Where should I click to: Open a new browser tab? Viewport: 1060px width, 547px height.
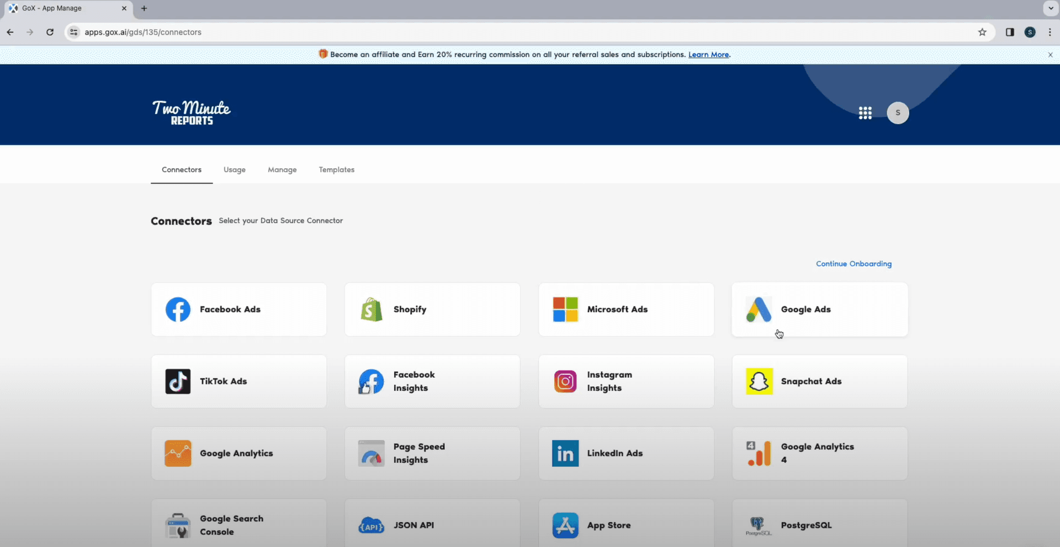point(144,8)
